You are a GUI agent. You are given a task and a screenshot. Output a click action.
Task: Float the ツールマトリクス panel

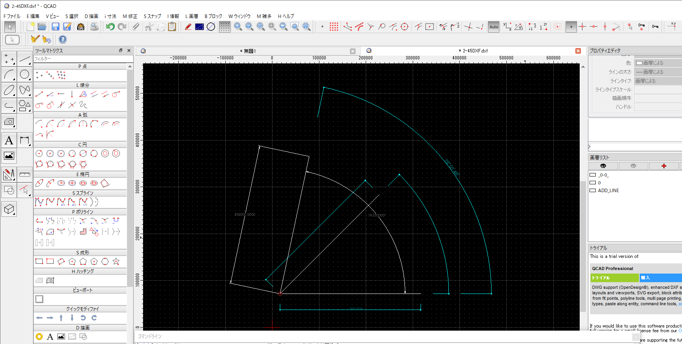pos(121,50)
